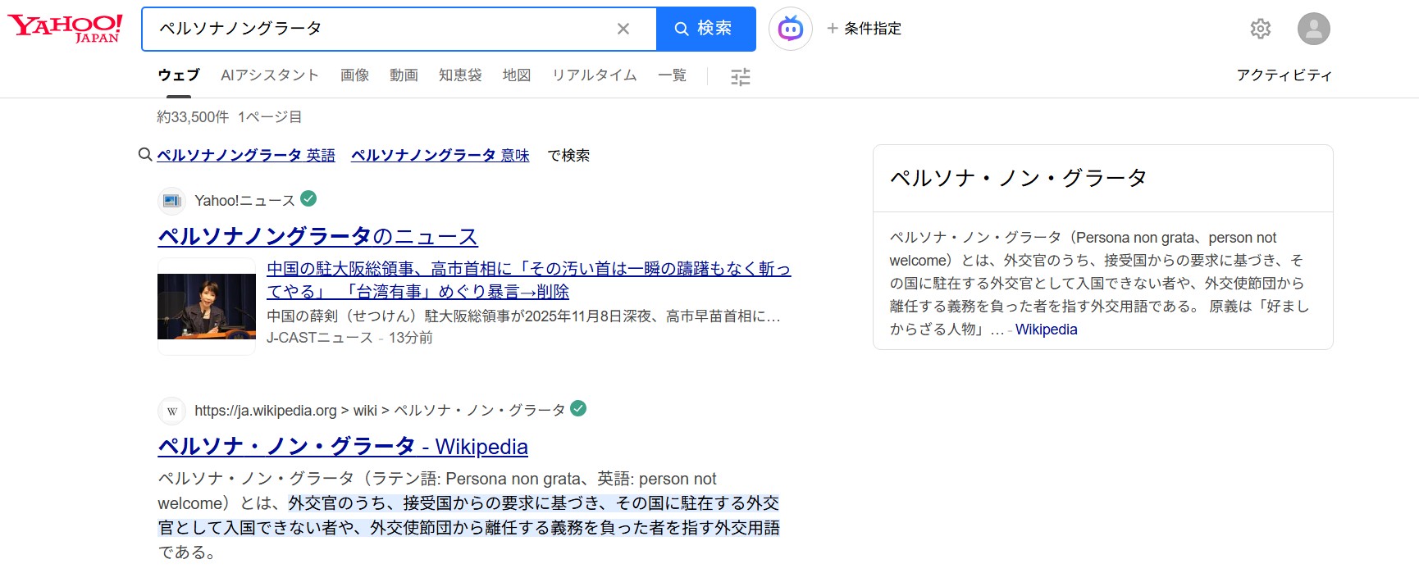
Task: Click the Wikipedia link in the knowledge panel
Action: 1046,330
